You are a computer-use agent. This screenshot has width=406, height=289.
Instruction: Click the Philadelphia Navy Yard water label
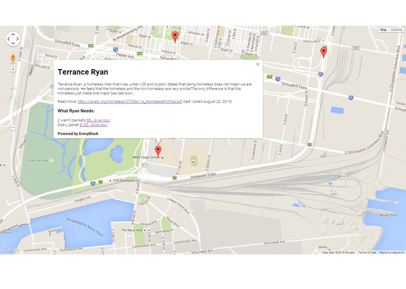[x=85, y=228]
